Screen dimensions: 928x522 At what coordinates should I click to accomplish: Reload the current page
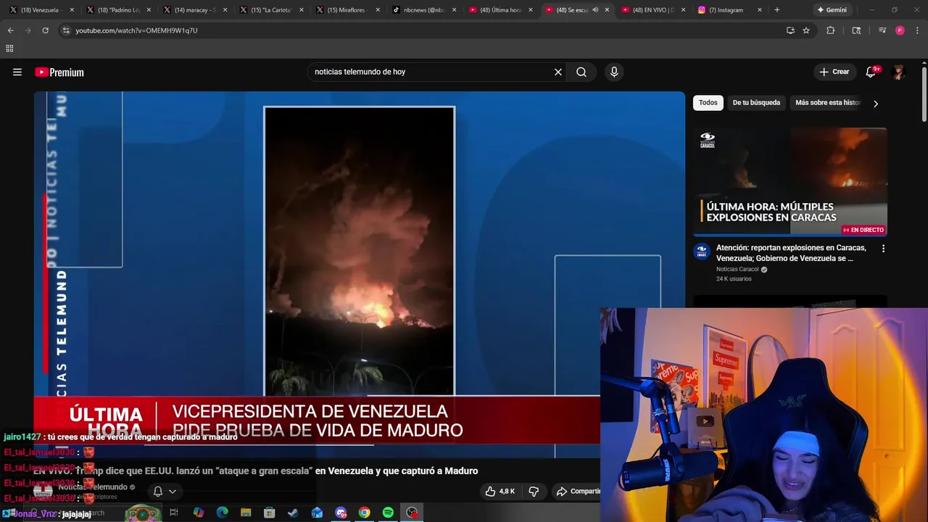click(45, 30)
